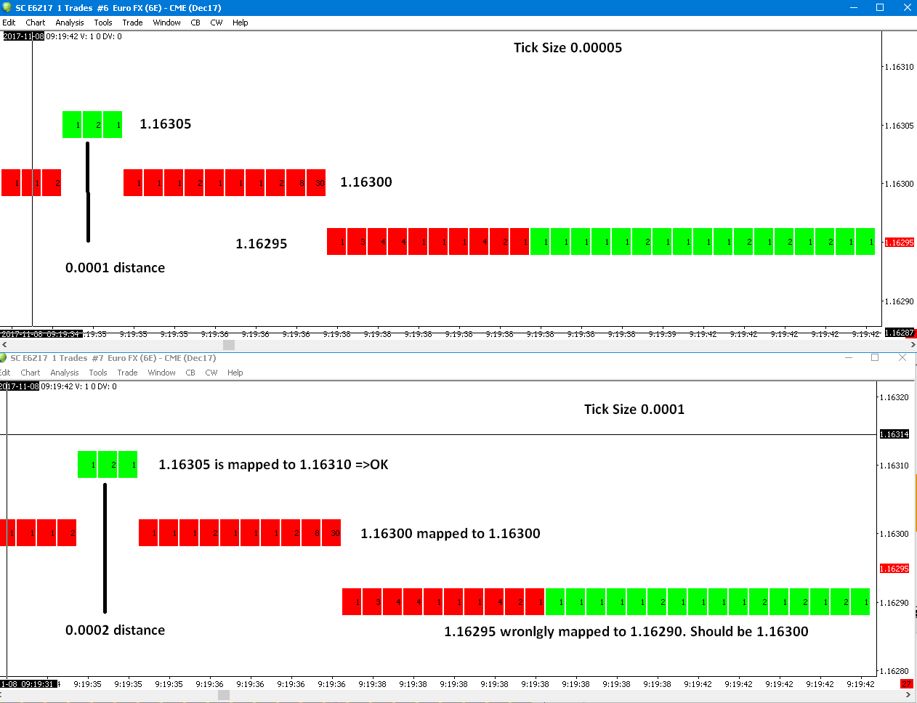This screenshot has height=703, width=917.
Task: Click red 1.16295 last-price marker in window #6 scale
Action: tap(899, 243)
